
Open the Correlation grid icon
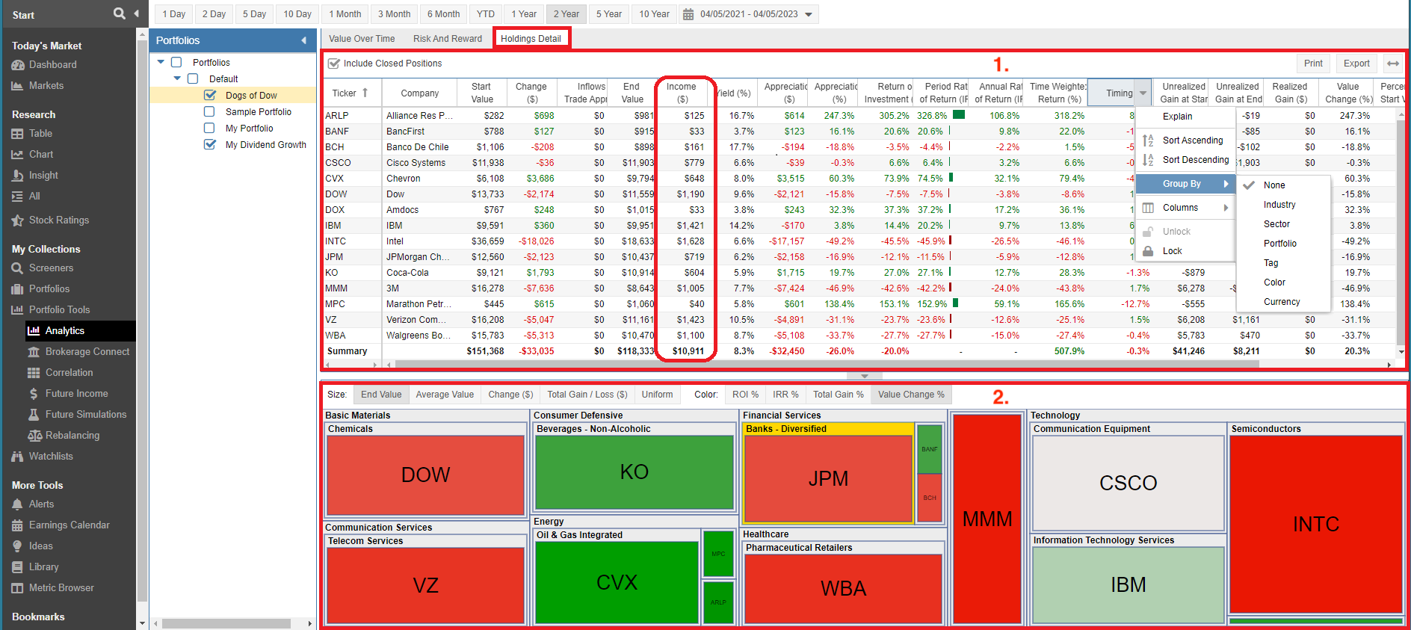[34, 373]
